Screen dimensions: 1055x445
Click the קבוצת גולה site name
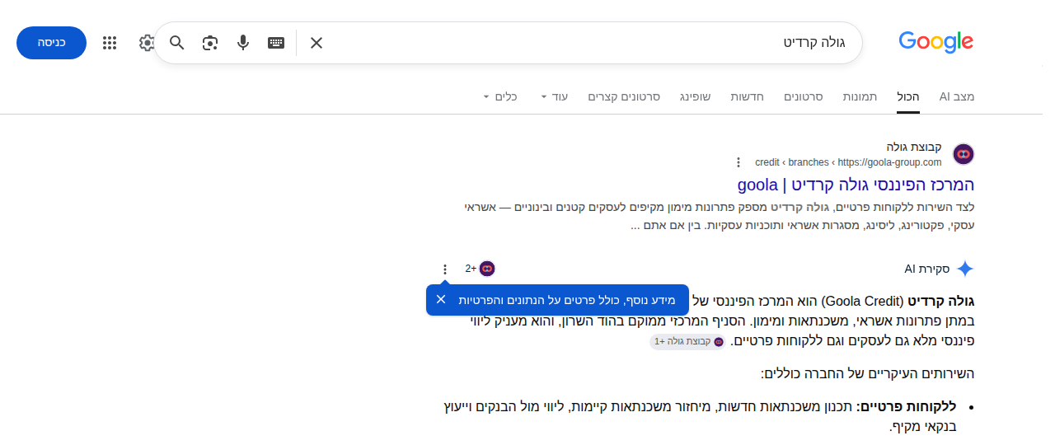tap(914, 147)
